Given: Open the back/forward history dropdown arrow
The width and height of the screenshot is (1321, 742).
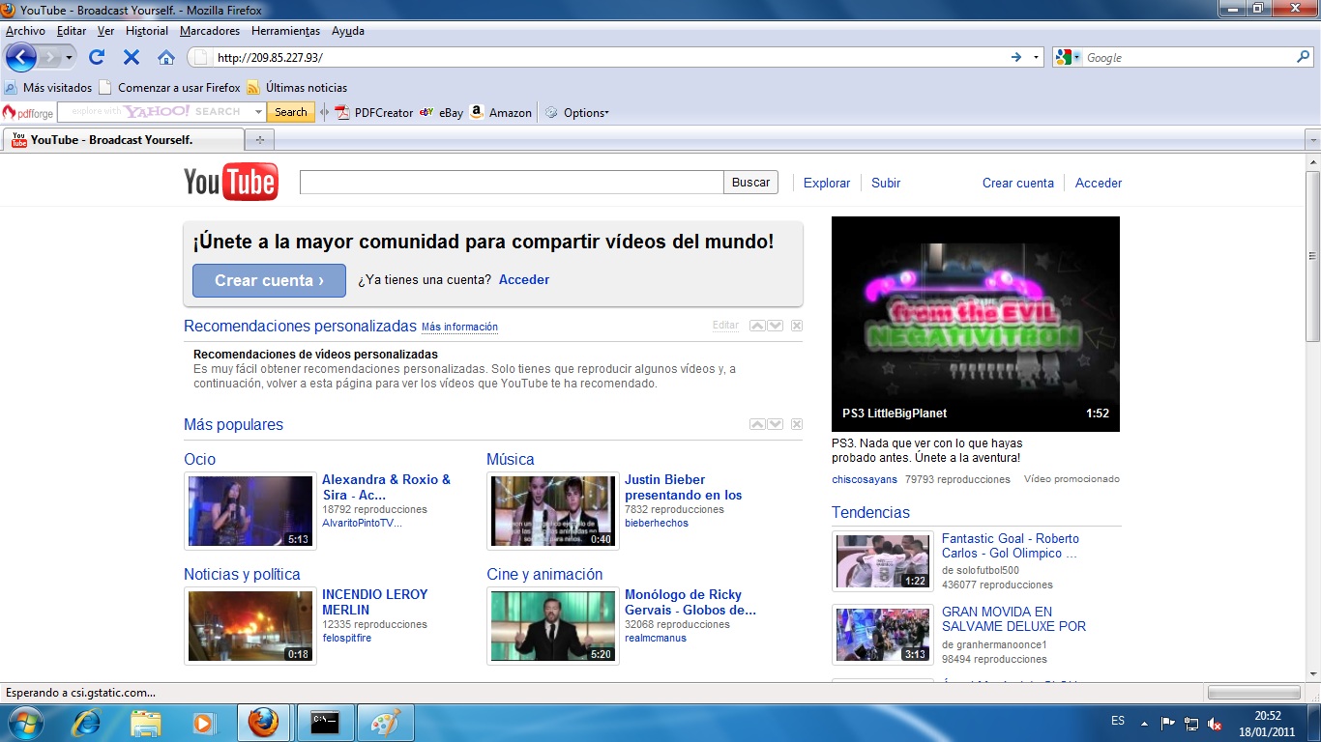Looking at the screenshot, I should pos(69,57).
